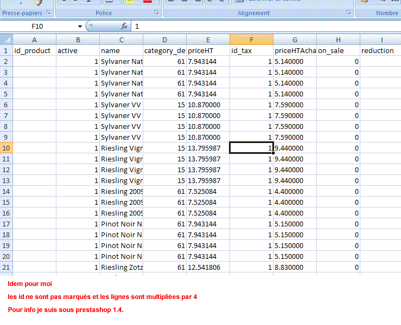Select the Riesling Zotz cell in row 21
This screenshot has width=401, height=325.
point(121,267)
